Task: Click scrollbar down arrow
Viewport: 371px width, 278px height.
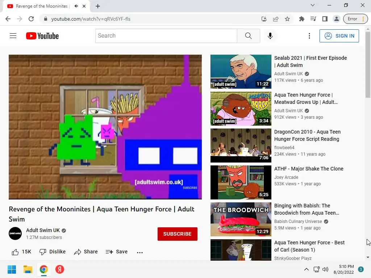Action: pos(368,257)
